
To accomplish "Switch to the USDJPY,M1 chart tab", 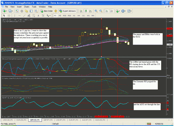I will tap(61, 120).
